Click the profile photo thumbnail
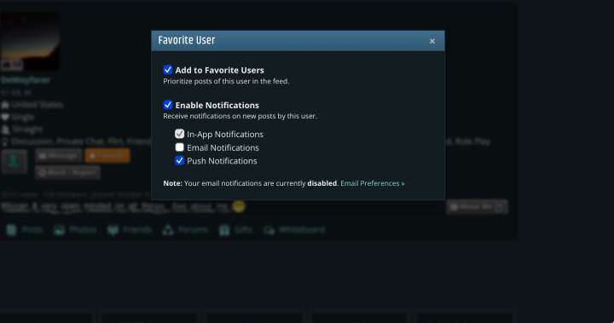Image resolution: width=614 pixels, height=323 pixels. point(30,41)
